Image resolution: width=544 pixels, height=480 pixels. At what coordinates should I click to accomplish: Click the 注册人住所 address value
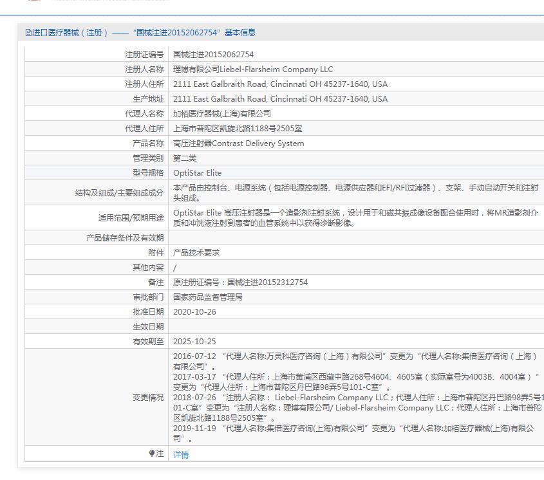tap(280, 84)
